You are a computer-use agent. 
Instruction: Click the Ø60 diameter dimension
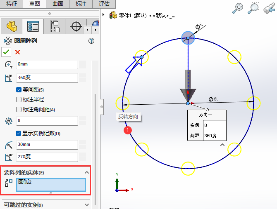[x=214, y=99]
